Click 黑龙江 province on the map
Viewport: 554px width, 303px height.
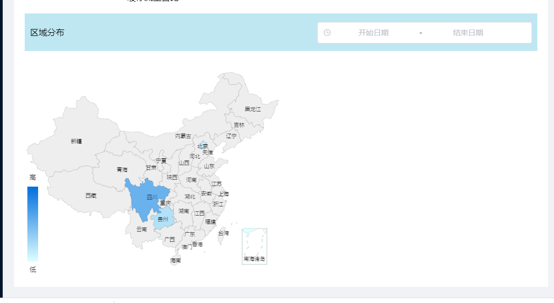point(252,109)
